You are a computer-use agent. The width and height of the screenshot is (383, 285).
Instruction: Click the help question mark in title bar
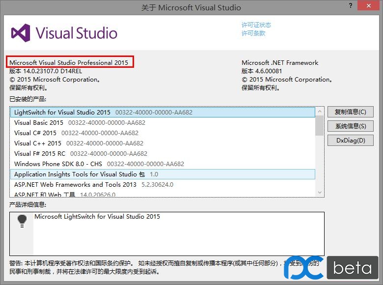pos(351,5)
